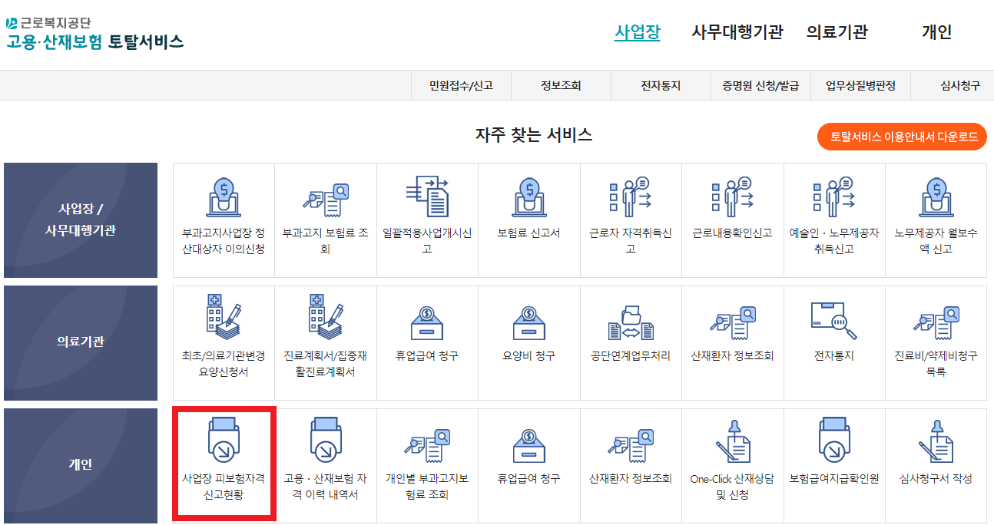Open 민원접수/신고 menu

461,86
